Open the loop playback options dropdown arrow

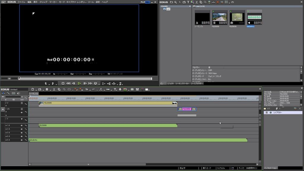pyautogui.click(x=99, y=84)
